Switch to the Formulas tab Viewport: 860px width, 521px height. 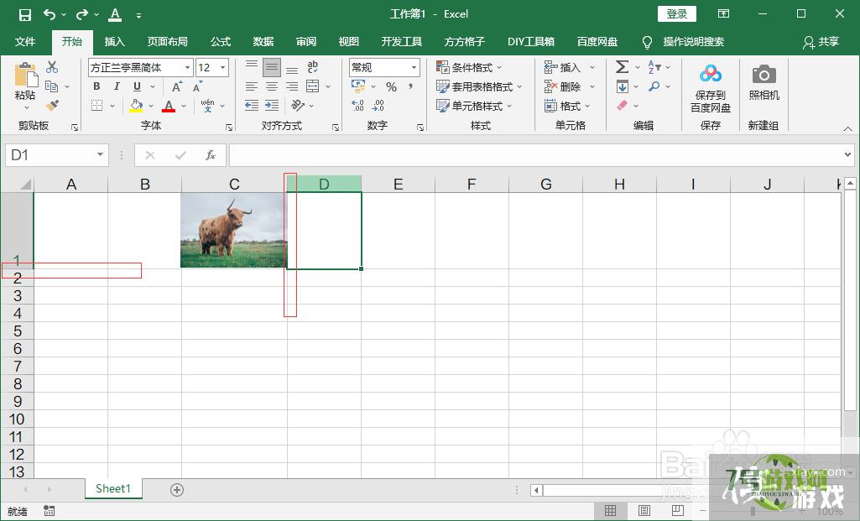pos(221,42)
